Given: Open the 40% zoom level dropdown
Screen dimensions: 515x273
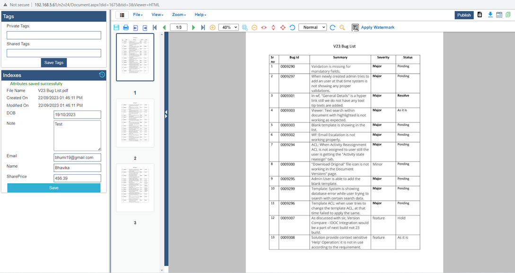Looking at the screenshot, I should pos(228,27).
